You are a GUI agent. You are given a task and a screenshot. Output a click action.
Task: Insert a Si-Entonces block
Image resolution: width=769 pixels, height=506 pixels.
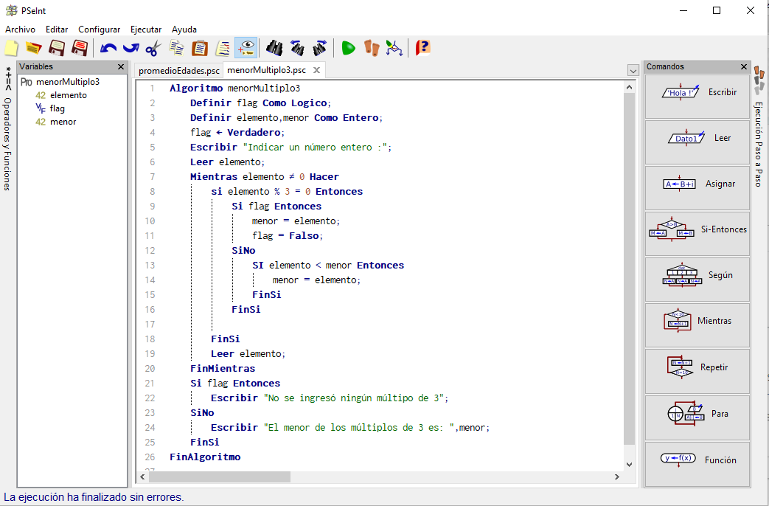point(697,234)
